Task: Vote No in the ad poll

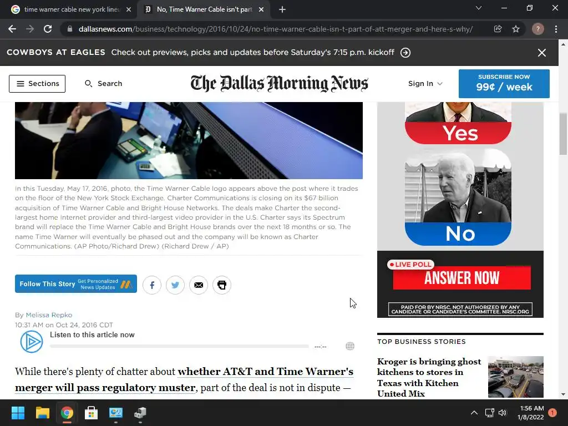Action: tap(458, 234)
